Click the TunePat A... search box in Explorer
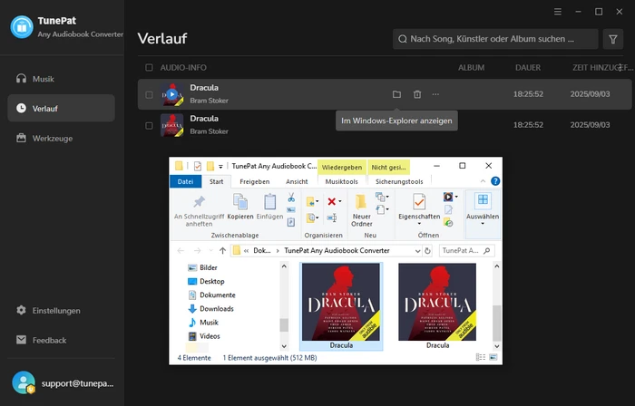 click(466, 251)
